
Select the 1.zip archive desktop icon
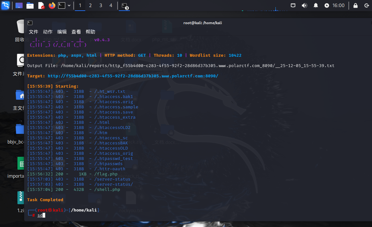point(21,202)
